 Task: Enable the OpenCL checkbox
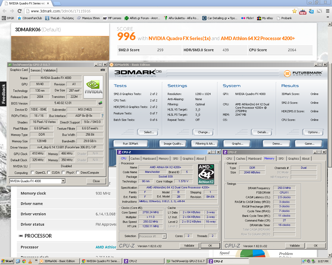[32, 172]
